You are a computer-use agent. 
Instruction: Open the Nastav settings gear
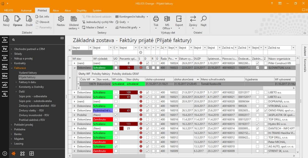61,21
